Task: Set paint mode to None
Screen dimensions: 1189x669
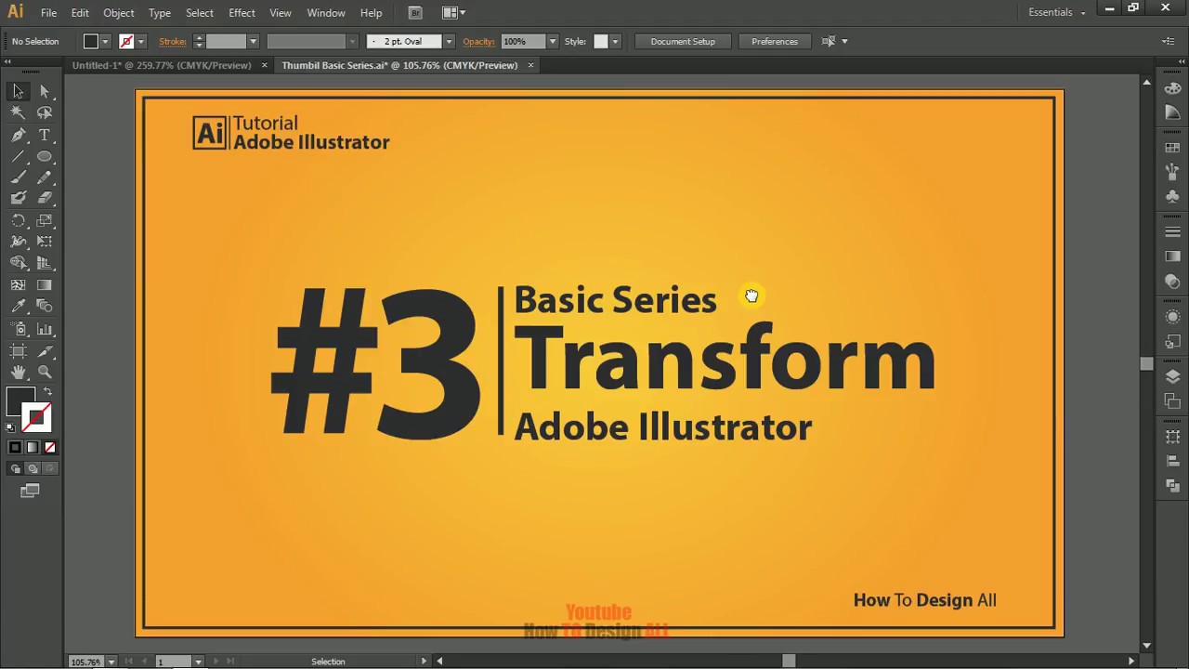Action: (50, 447)
